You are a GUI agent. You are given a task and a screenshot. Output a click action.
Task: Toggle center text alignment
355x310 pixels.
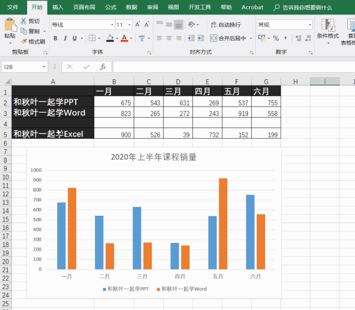pos(169,38)
